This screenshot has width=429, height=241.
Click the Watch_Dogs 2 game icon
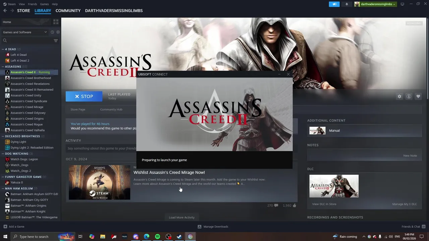click(7, 171)
